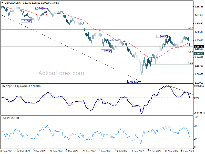Select the 1.31580 price label
Image resolution: width=205 pixels, height=154 pixels.
[x=26, y=21]
